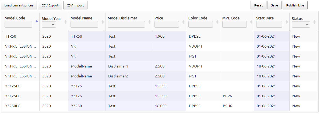The image size is (320, 114).
Task: Click the Model Code column header
Action: tap(15, 18)
